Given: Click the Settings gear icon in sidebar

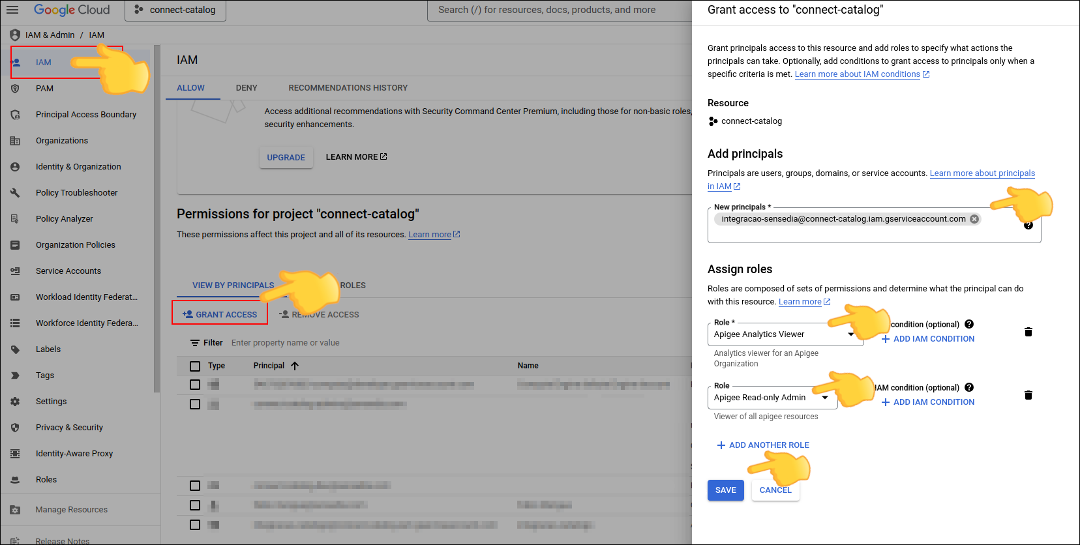Looking at the screenshot, I should tap(15, 402).
